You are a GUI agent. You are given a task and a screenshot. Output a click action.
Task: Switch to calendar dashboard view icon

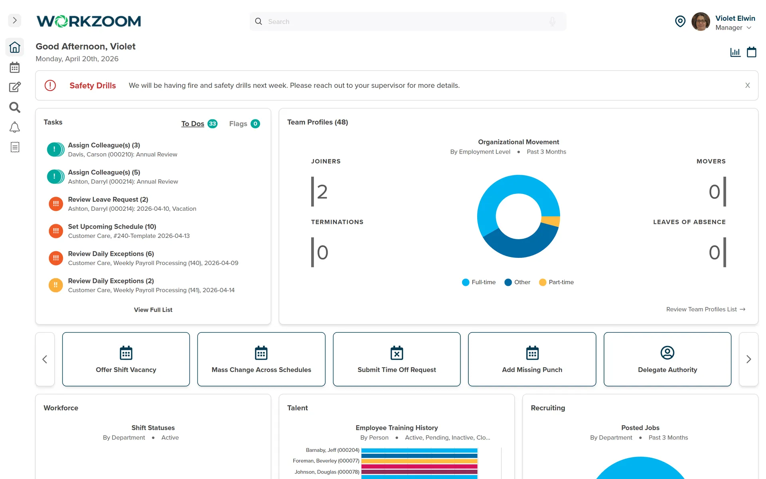coord(752,52)
